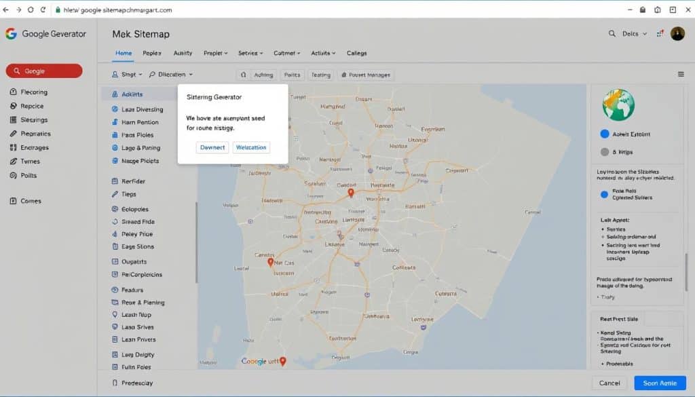Viewport: 695px width, 397px height.
Task: Open Slesrings in left sidebar
Action: (29, 119)
